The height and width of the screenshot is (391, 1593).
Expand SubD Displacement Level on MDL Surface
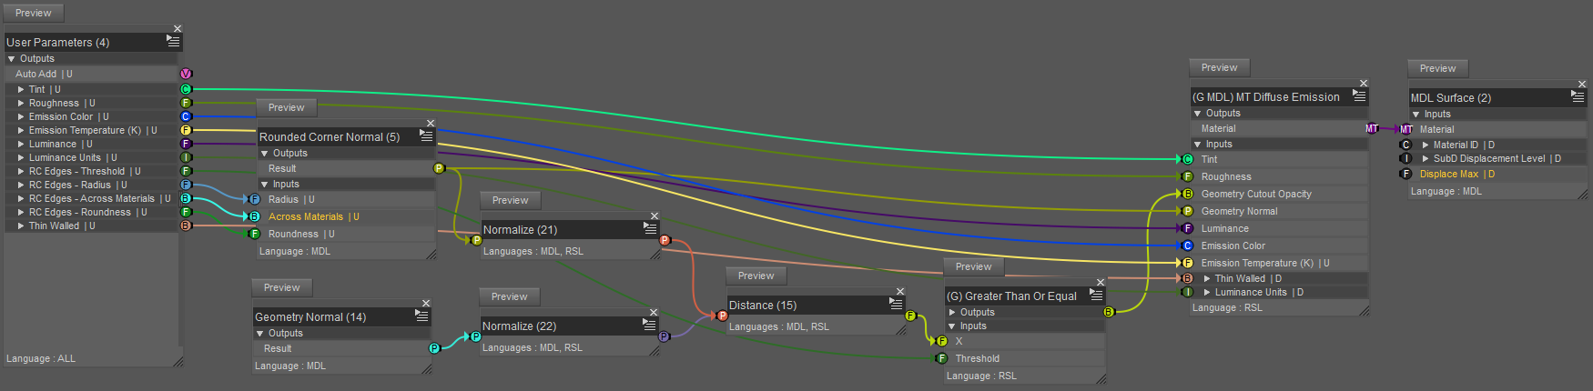click(x=1426, y=158)
